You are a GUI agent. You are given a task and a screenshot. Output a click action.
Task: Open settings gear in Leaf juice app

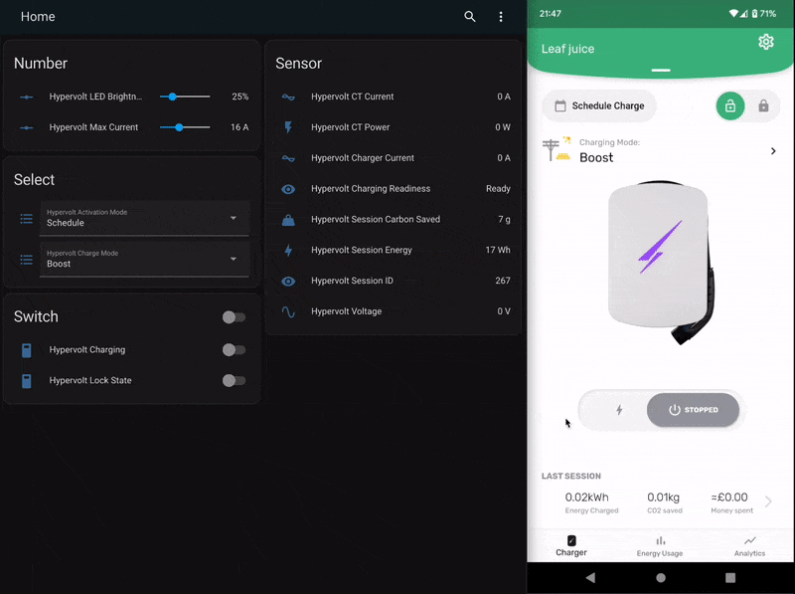[x=765, y=42]
